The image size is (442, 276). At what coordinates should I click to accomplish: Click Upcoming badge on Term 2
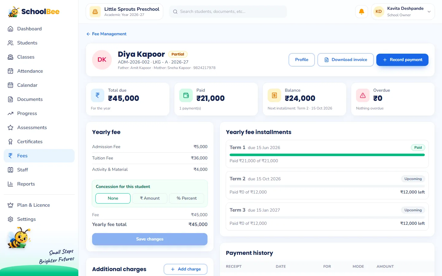point(413,179)
